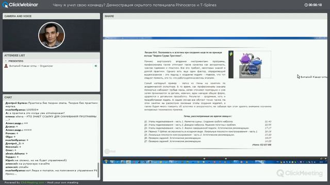Click the chat panel vertical scrollbar

pos(98,170)
